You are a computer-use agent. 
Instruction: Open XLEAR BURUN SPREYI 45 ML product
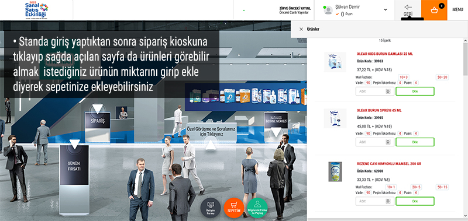click(379, 110)
